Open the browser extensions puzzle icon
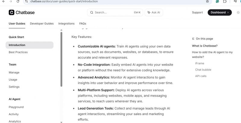The image size is (241, 123). (x=225, y=2)
